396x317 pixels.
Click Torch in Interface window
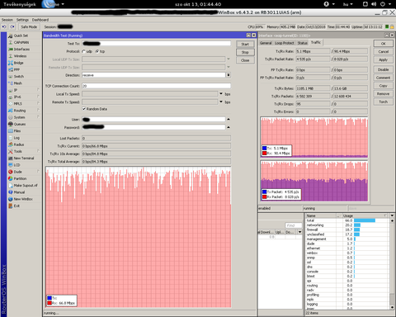(384, 102)
